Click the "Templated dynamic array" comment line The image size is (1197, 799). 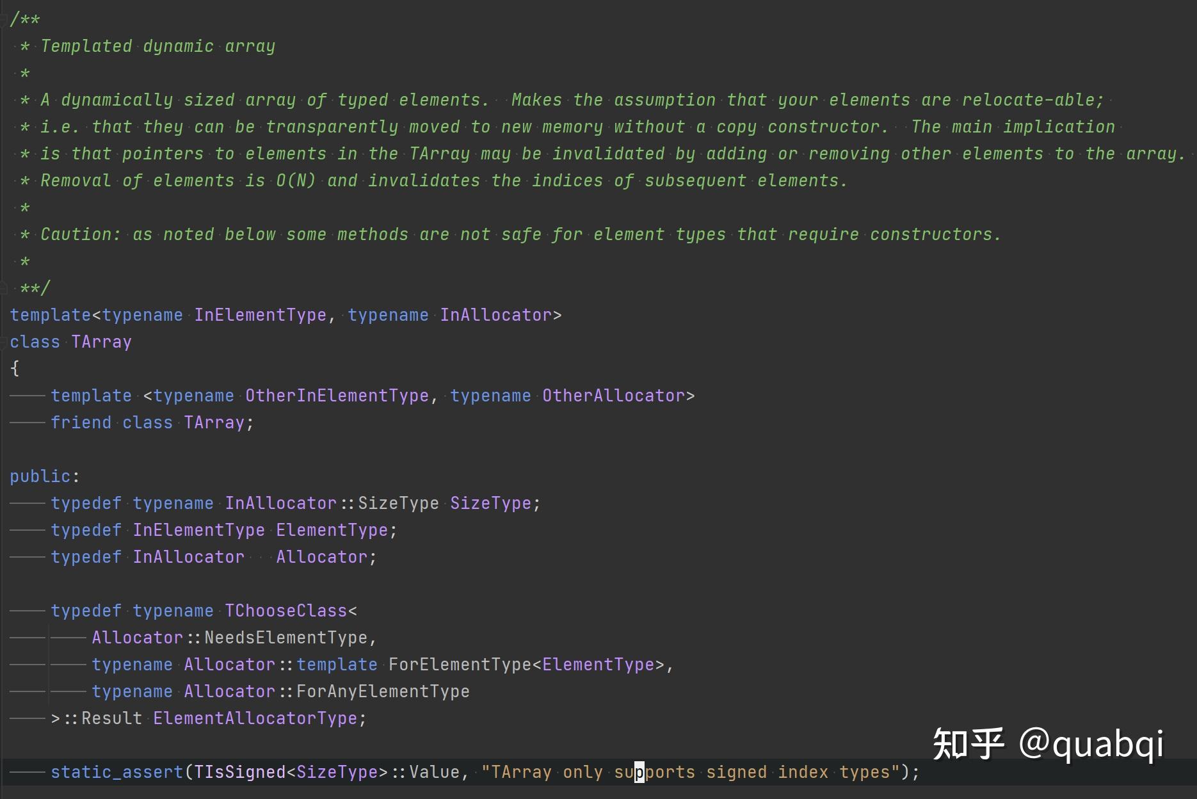tap(157, 46)
